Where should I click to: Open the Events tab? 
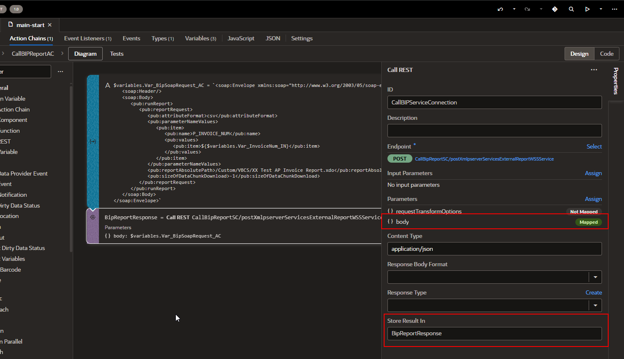click(x=131, y=38)
